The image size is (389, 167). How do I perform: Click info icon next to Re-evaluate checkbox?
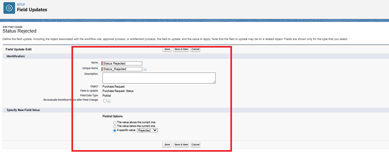pos(109,101)
